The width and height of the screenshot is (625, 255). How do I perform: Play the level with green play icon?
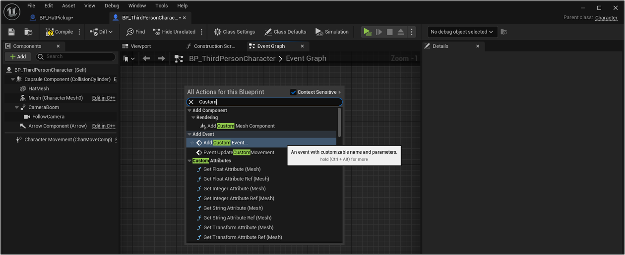(367, 32)
